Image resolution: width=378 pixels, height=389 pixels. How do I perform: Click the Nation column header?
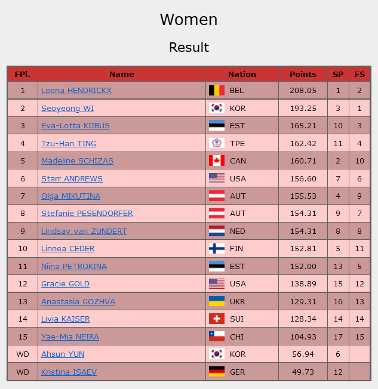pos(242,74)
